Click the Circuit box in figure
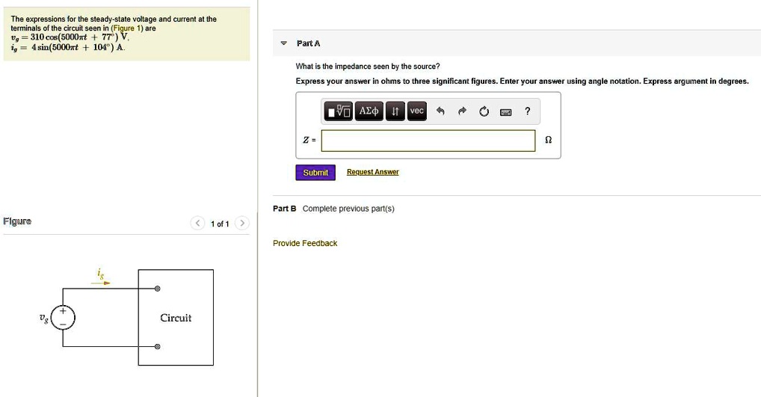Viewport: 761px width, 397px height. click(176, 318)
